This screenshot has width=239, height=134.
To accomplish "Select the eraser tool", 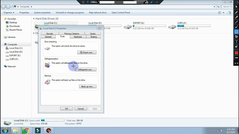I will [236, 47].
